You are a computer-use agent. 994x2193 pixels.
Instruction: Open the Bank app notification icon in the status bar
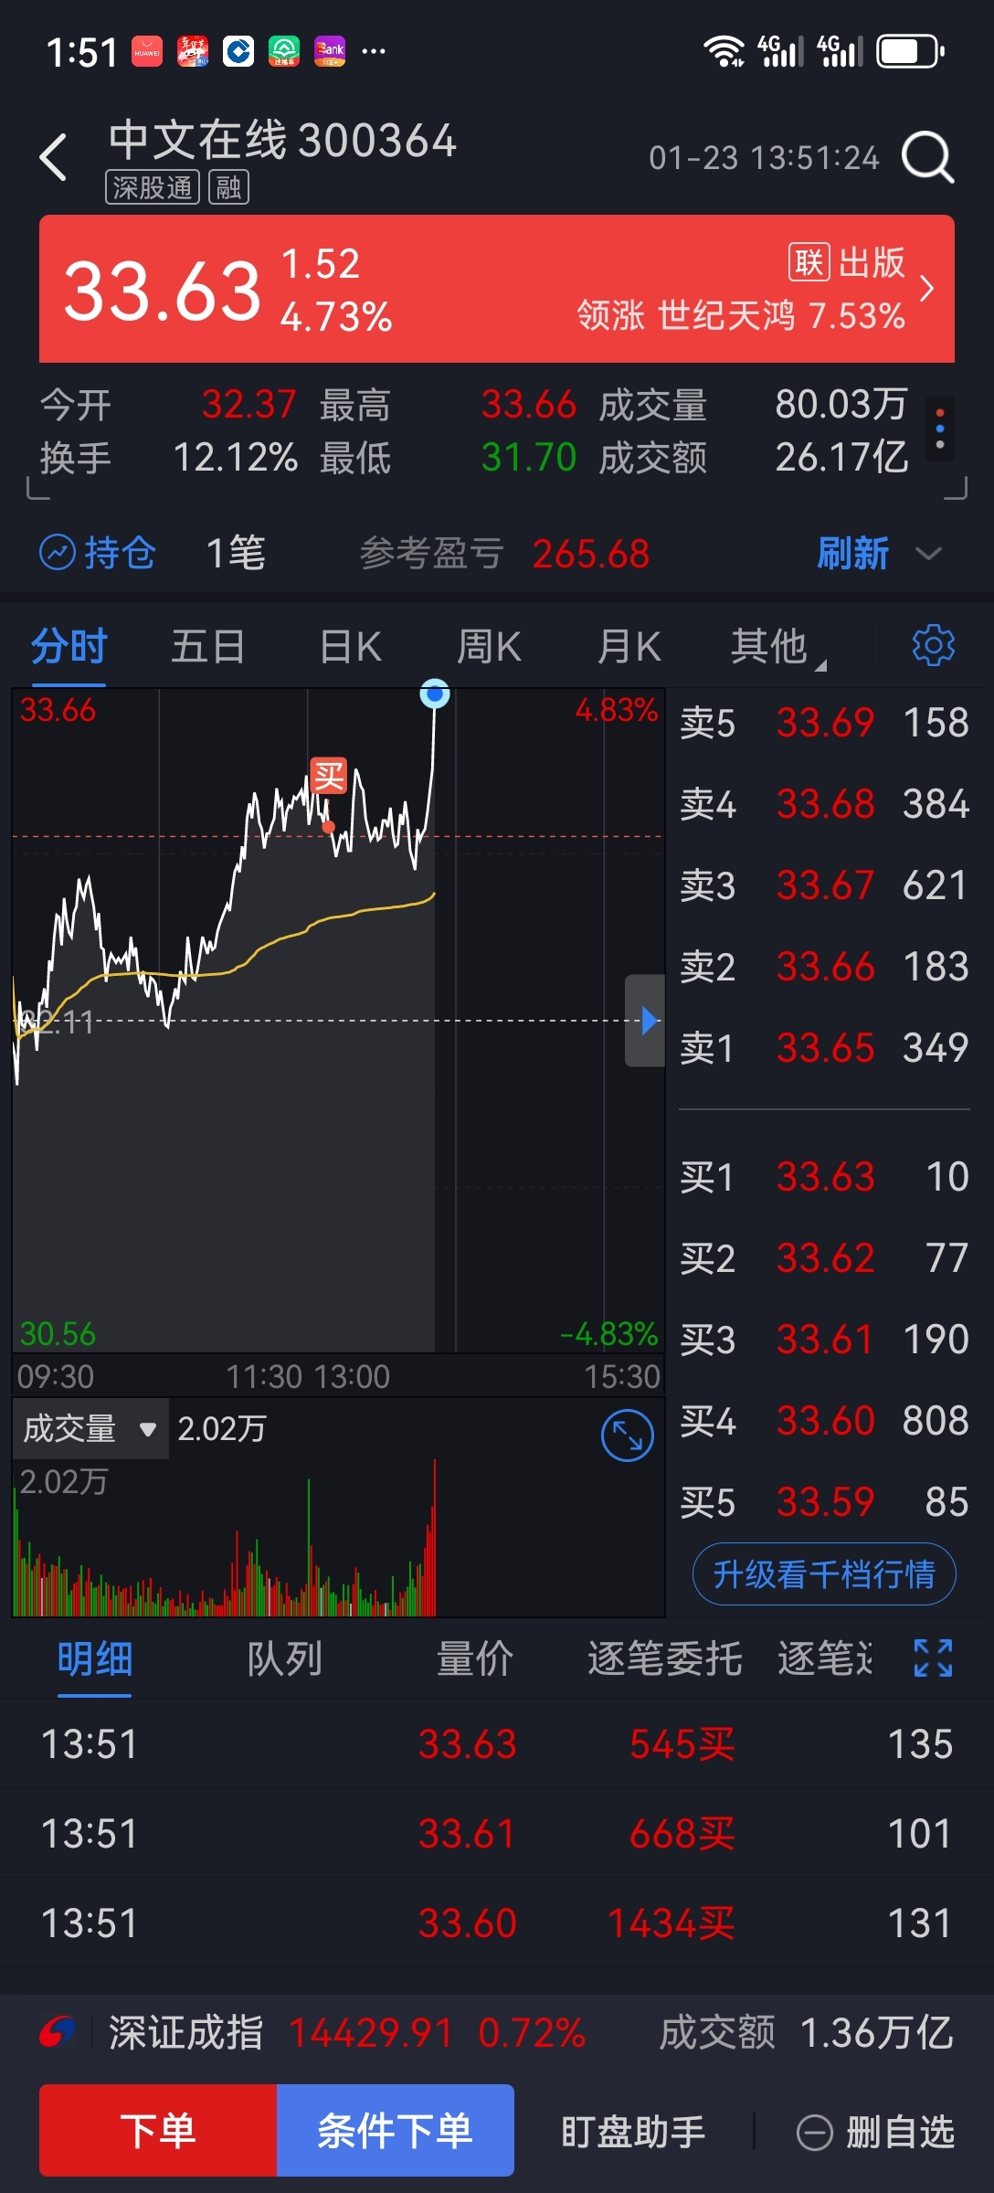(x=330, y=51)
